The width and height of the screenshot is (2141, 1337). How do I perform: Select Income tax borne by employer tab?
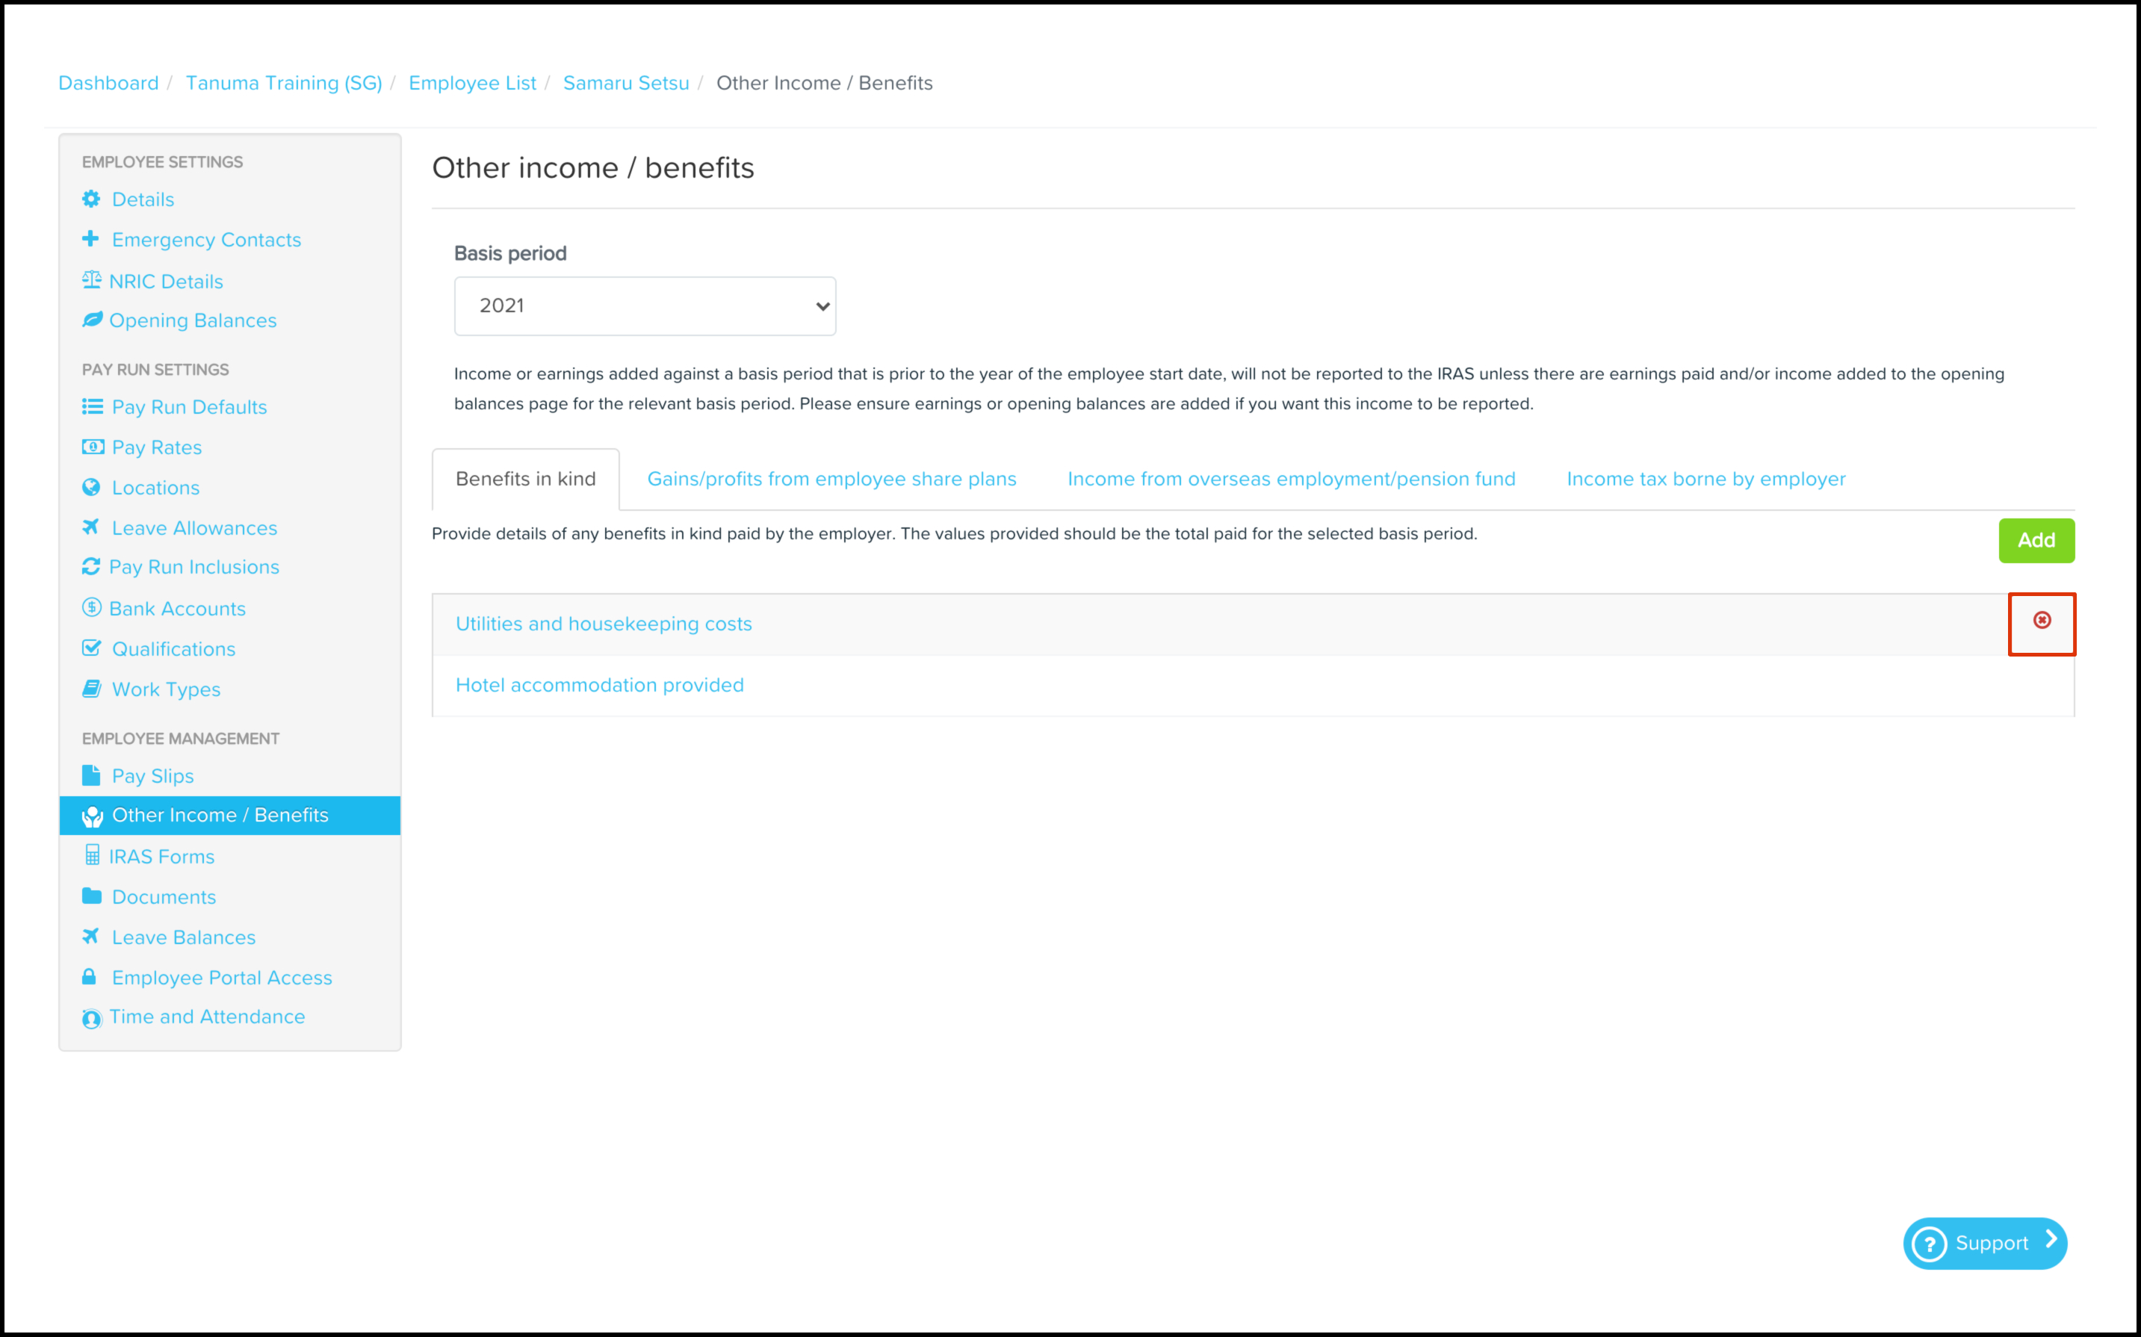(1705, 478)
